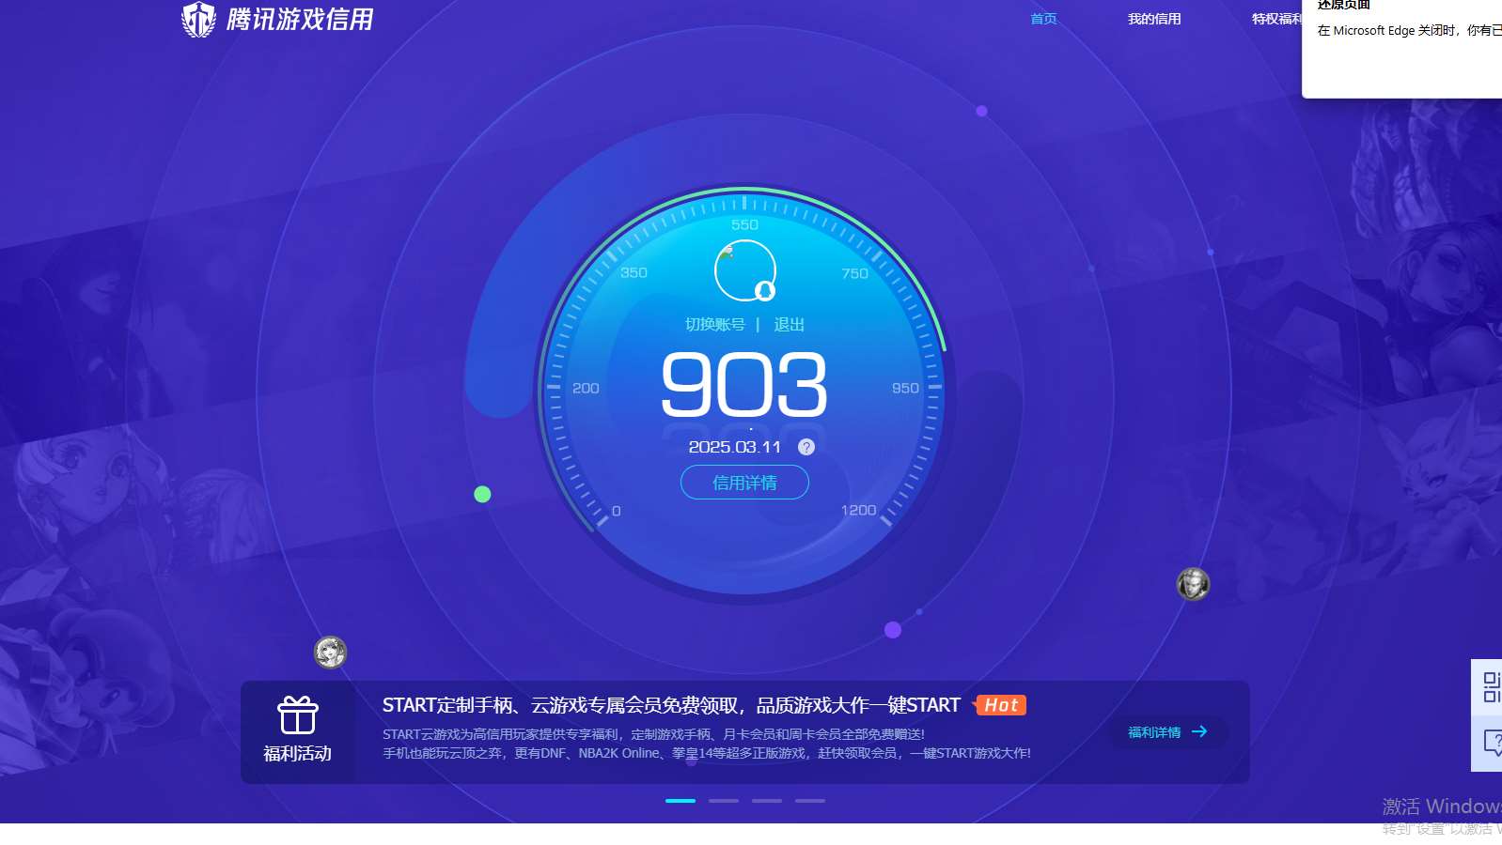Select the third carousel indicator dash

pos(767,801)
